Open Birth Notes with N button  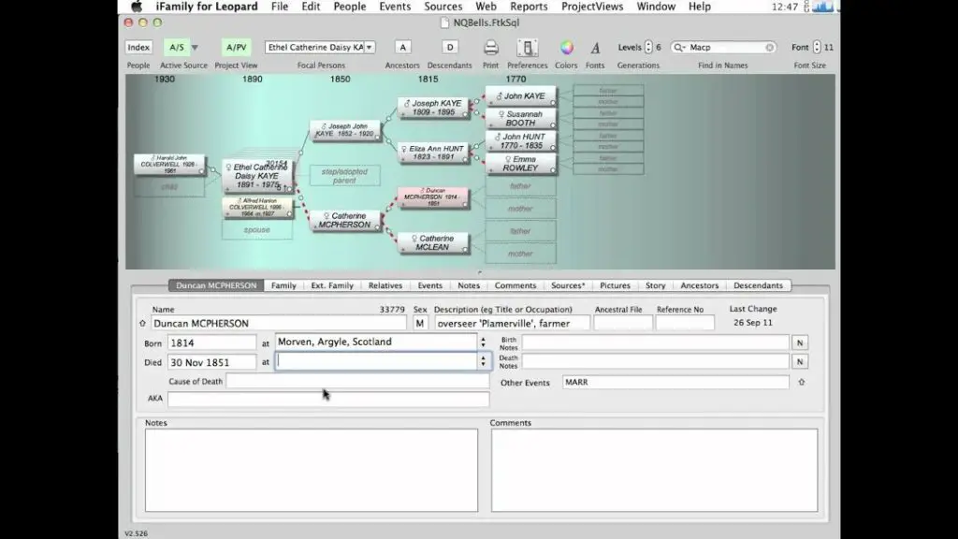tap(800, 342)
